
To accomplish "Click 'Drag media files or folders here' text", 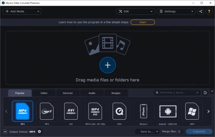I will tap(107, 80).
